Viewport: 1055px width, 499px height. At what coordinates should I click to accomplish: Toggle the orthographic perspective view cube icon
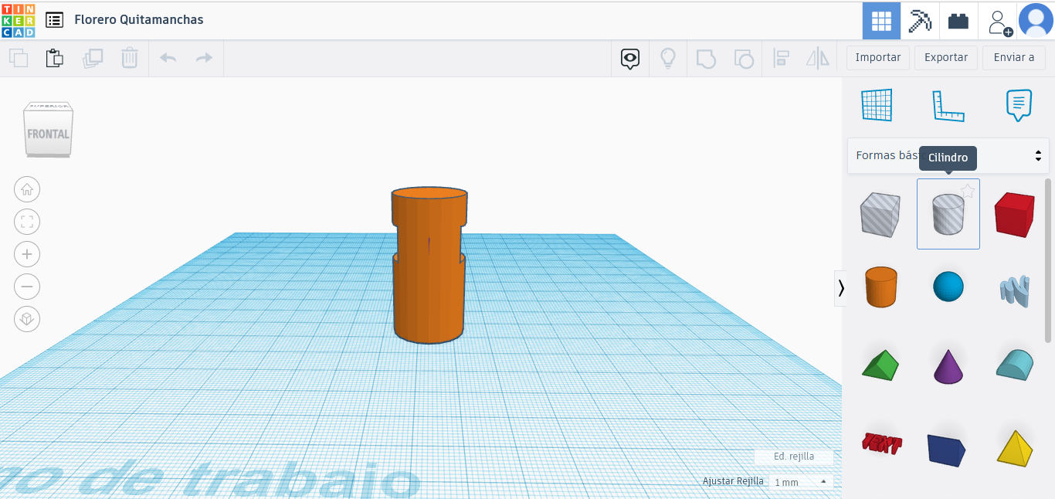tap(27, 319)
